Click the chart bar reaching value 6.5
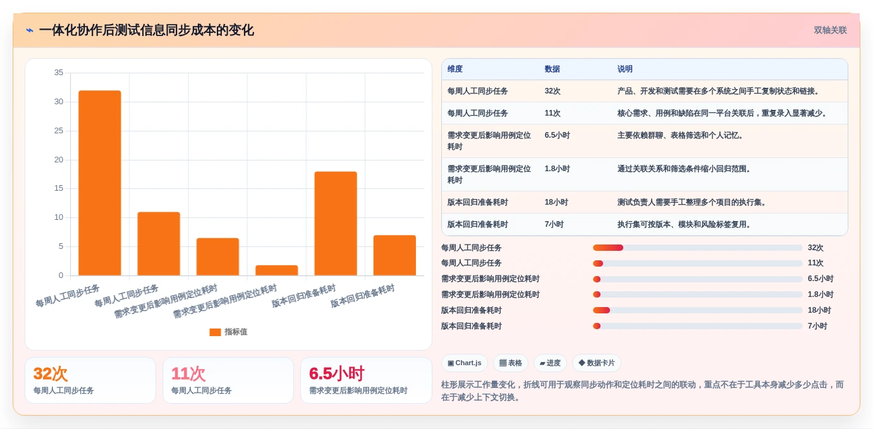This screenshot has width=873, height=429. pyautogui.click(x=217, y=257)
